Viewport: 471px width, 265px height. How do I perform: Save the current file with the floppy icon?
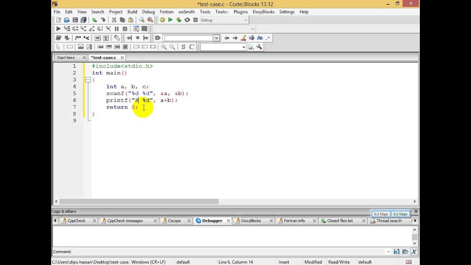click(75, 20)
